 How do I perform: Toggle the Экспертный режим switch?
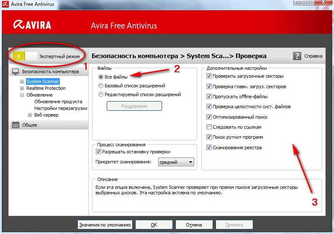25,56
